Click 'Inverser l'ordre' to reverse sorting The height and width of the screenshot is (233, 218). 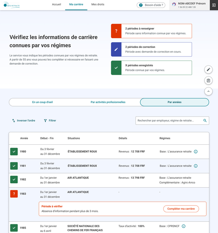click(x=24, y=121)
